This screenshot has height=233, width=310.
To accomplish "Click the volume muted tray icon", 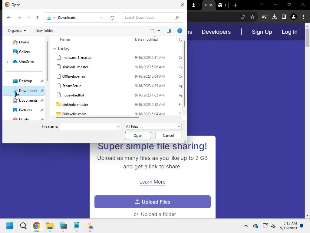I will click(273, 226).
